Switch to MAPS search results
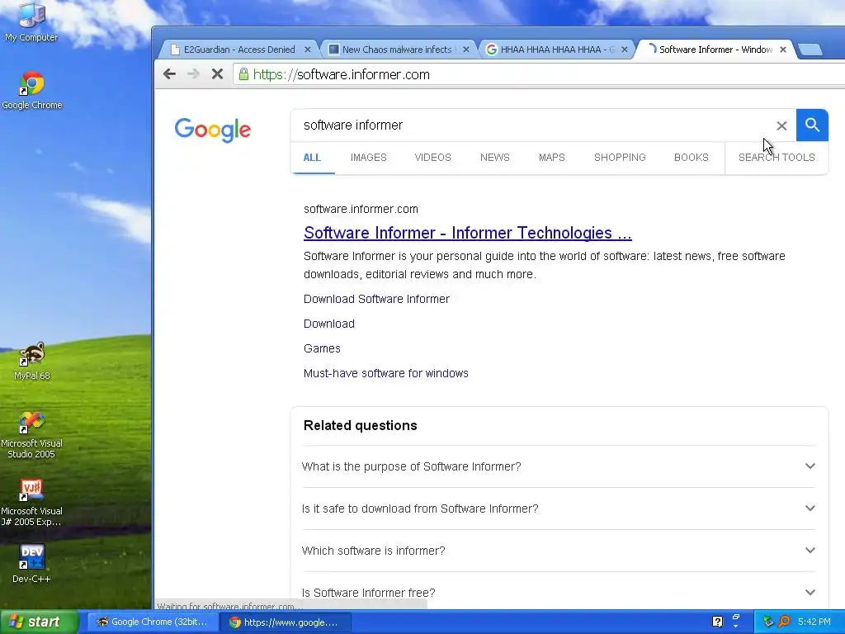Viewport: 845px width, 634px height. tap(552, 158)
